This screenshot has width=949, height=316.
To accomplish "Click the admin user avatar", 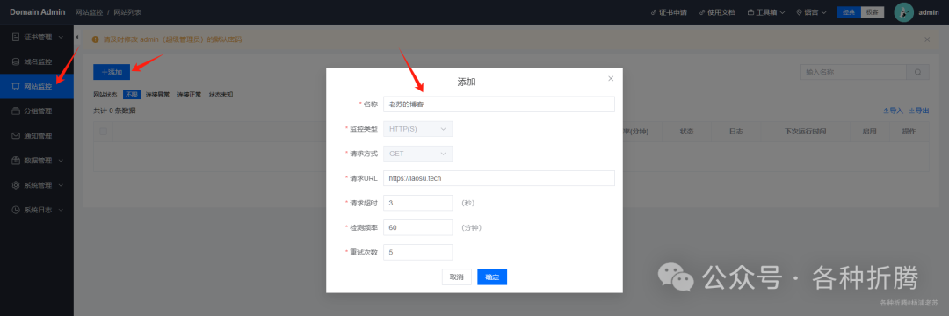I will (x=903, y=12).
